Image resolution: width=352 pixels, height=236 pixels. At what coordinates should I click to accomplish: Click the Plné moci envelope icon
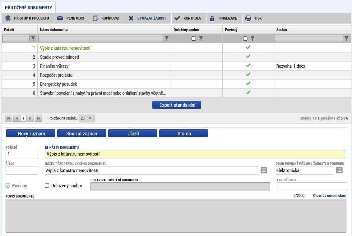(x=60, y=18)
